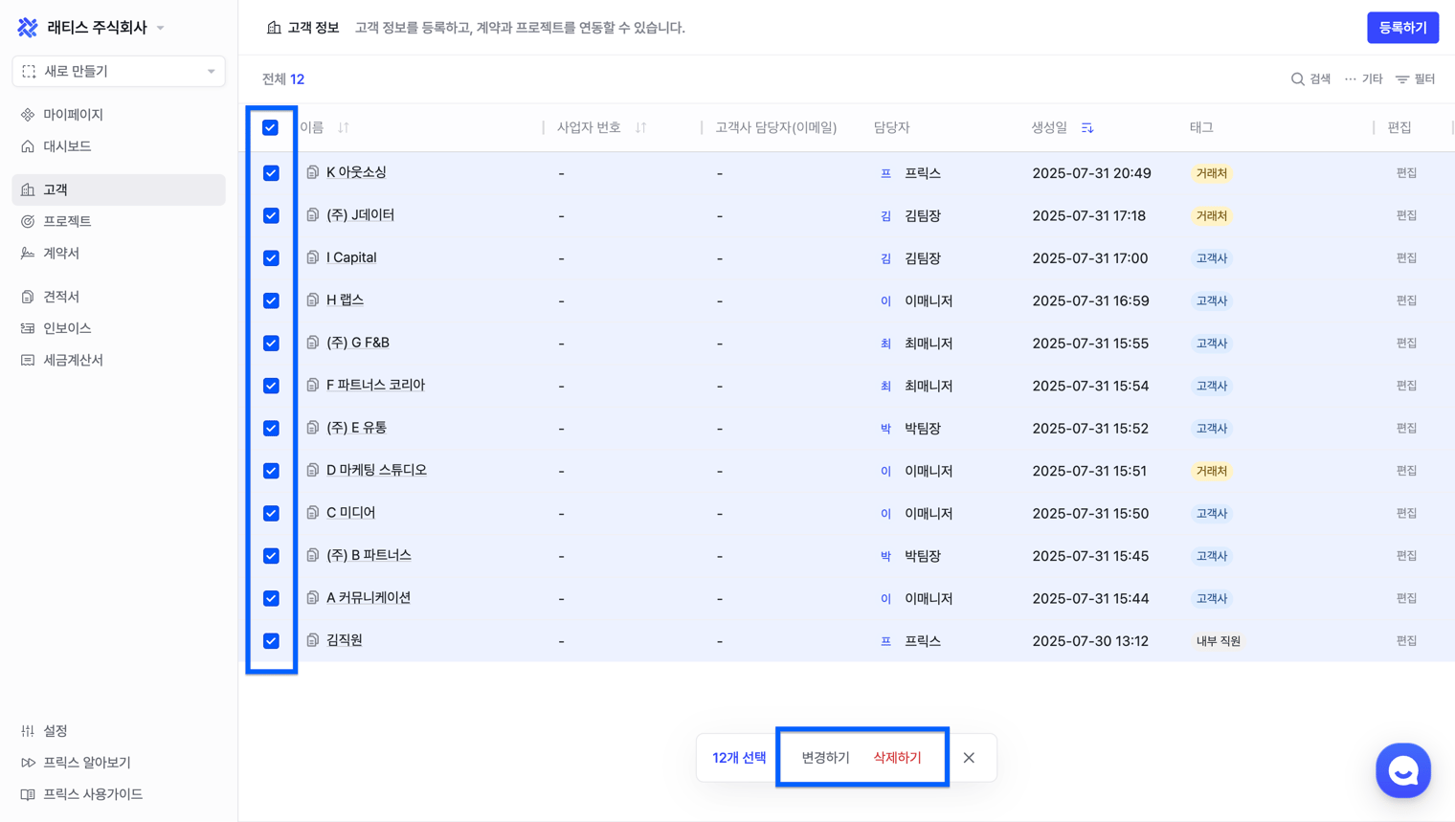Open the I Capital customer link
The image size is (1455, 822).
351,257
